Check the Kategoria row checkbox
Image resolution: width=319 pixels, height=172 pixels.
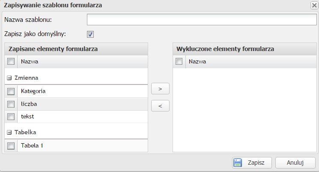(x=11, y=91)
